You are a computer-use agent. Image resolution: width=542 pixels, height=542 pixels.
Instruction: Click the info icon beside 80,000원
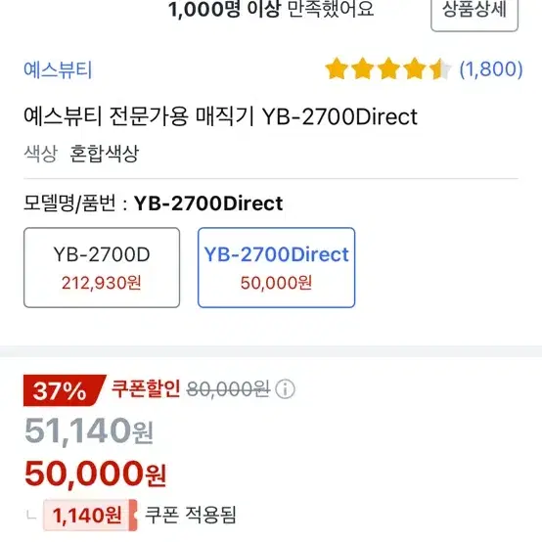point(285,389)
